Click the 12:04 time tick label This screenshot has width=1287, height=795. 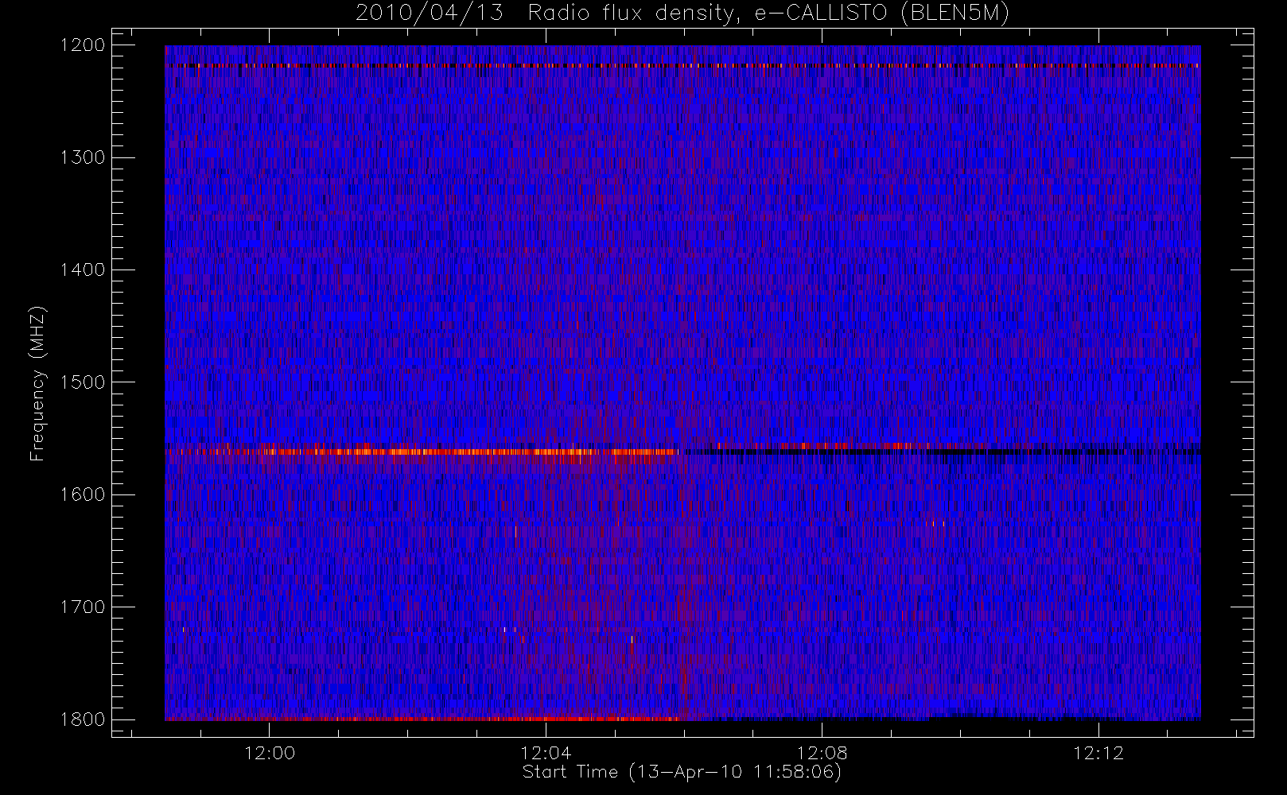(x=546, y=753)
